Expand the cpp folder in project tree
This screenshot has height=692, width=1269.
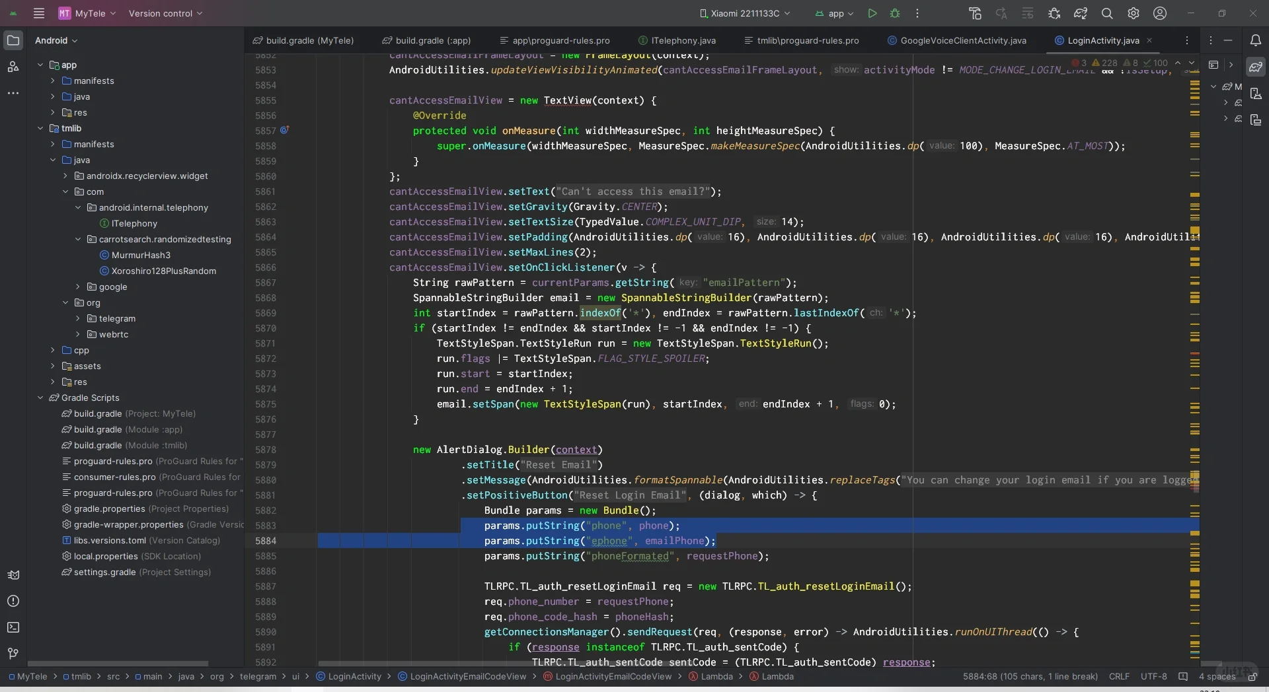[x=53, y=350]
